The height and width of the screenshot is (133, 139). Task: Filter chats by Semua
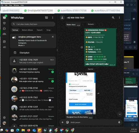15,30
